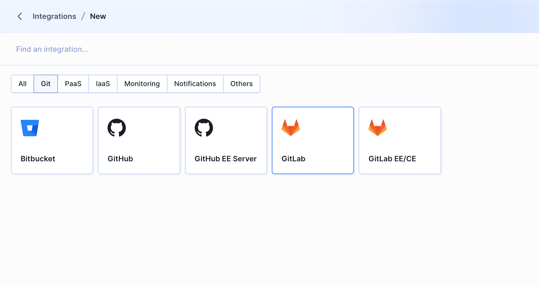The image size is (539, 286).
Task: Focus the Find an integration search field
Action: (x=269, y=49)
